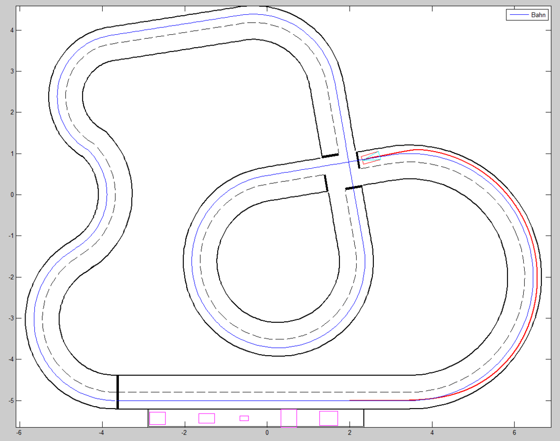Image resolution: width=560 pixels, height=441 pixels.
Task: Click the thick start line on bottom straight
Action: (117, 392)
